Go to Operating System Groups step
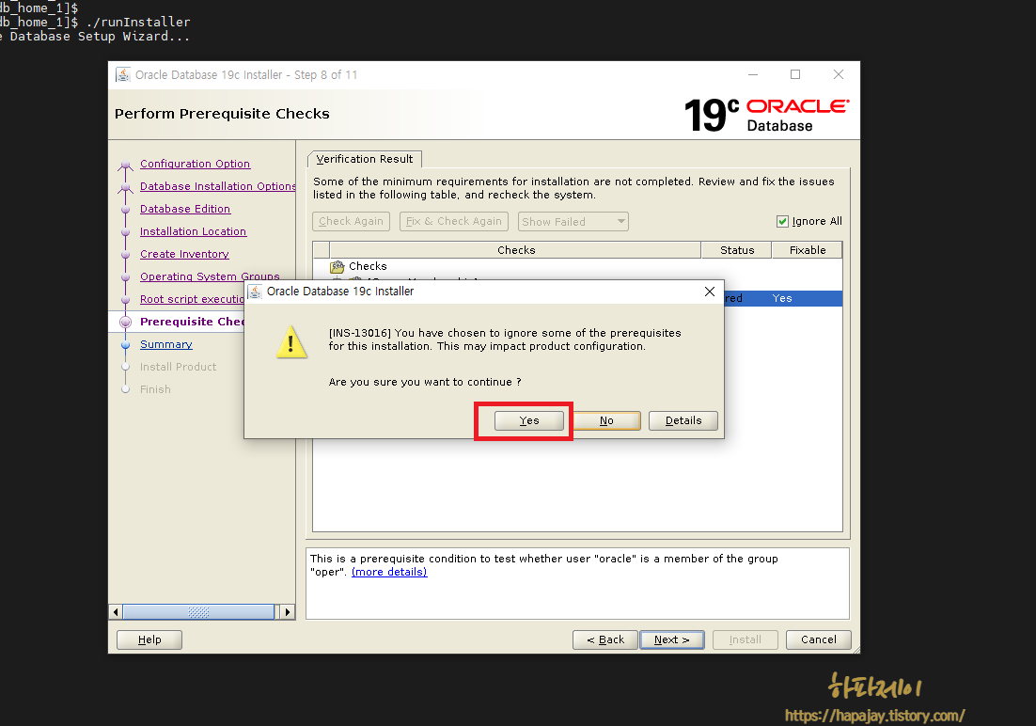The width and height of the screenshot is (1036, 726). coord(210,276)
